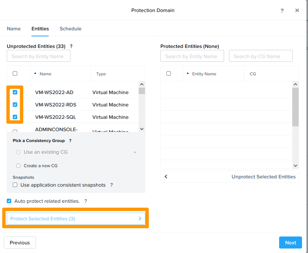Enable Use application consistent snapshots

coord(15,185)
